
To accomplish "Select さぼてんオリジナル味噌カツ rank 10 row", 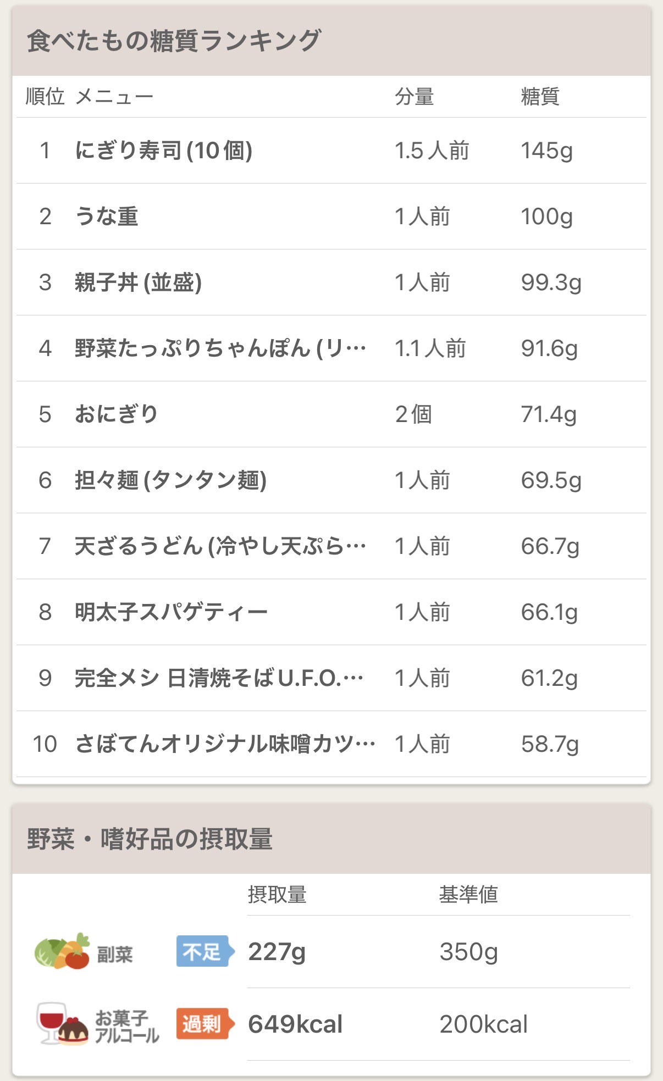I will point(331,744).
